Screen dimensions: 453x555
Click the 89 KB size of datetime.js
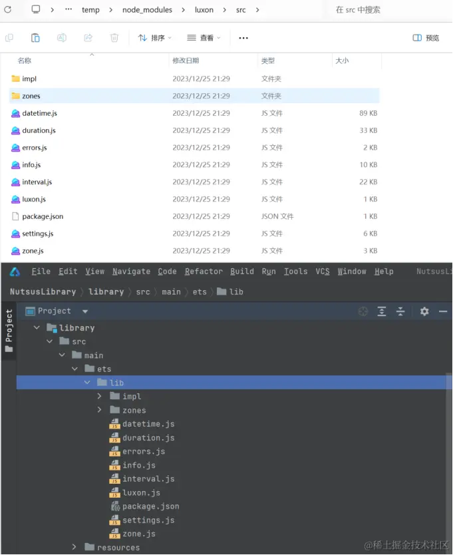(369, 113)
